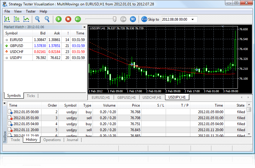The height and width of the screenshot is (168, 255).
Task: Click the Order column header
Action: (50, 105)
